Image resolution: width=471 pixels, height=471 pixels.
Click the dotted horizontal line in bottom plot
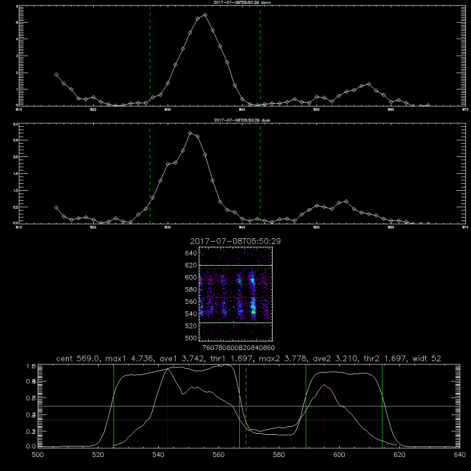[x=249, y=420]
